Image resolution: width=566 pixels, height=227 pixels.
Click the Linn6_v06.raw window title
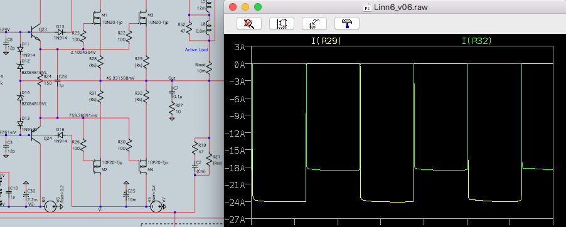tap(401, 8)
